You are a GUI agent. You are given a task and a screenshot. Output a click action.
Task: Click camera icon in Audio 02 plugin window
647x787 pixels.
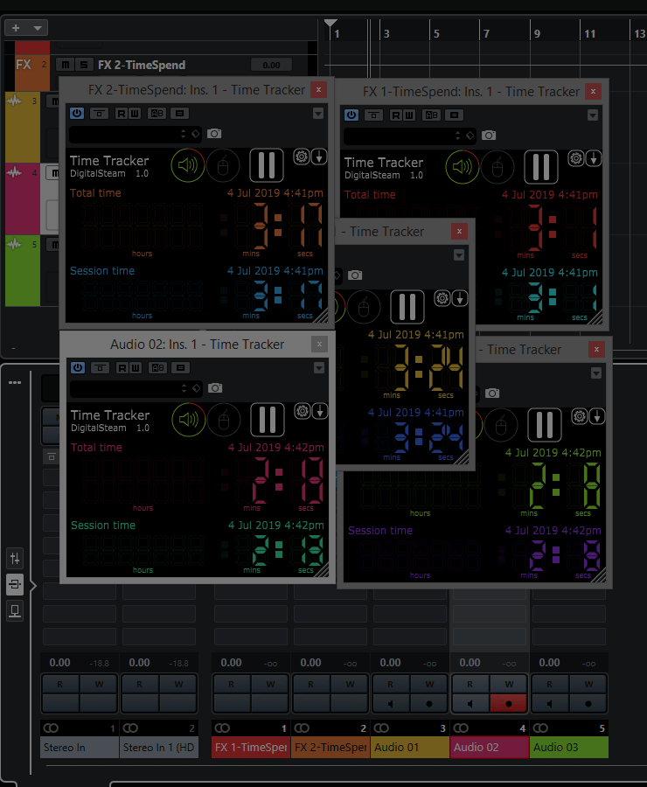215,388
